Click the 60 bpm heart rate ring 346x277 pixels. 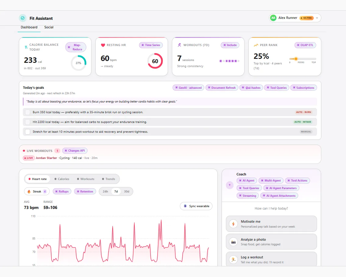[155, 61]
